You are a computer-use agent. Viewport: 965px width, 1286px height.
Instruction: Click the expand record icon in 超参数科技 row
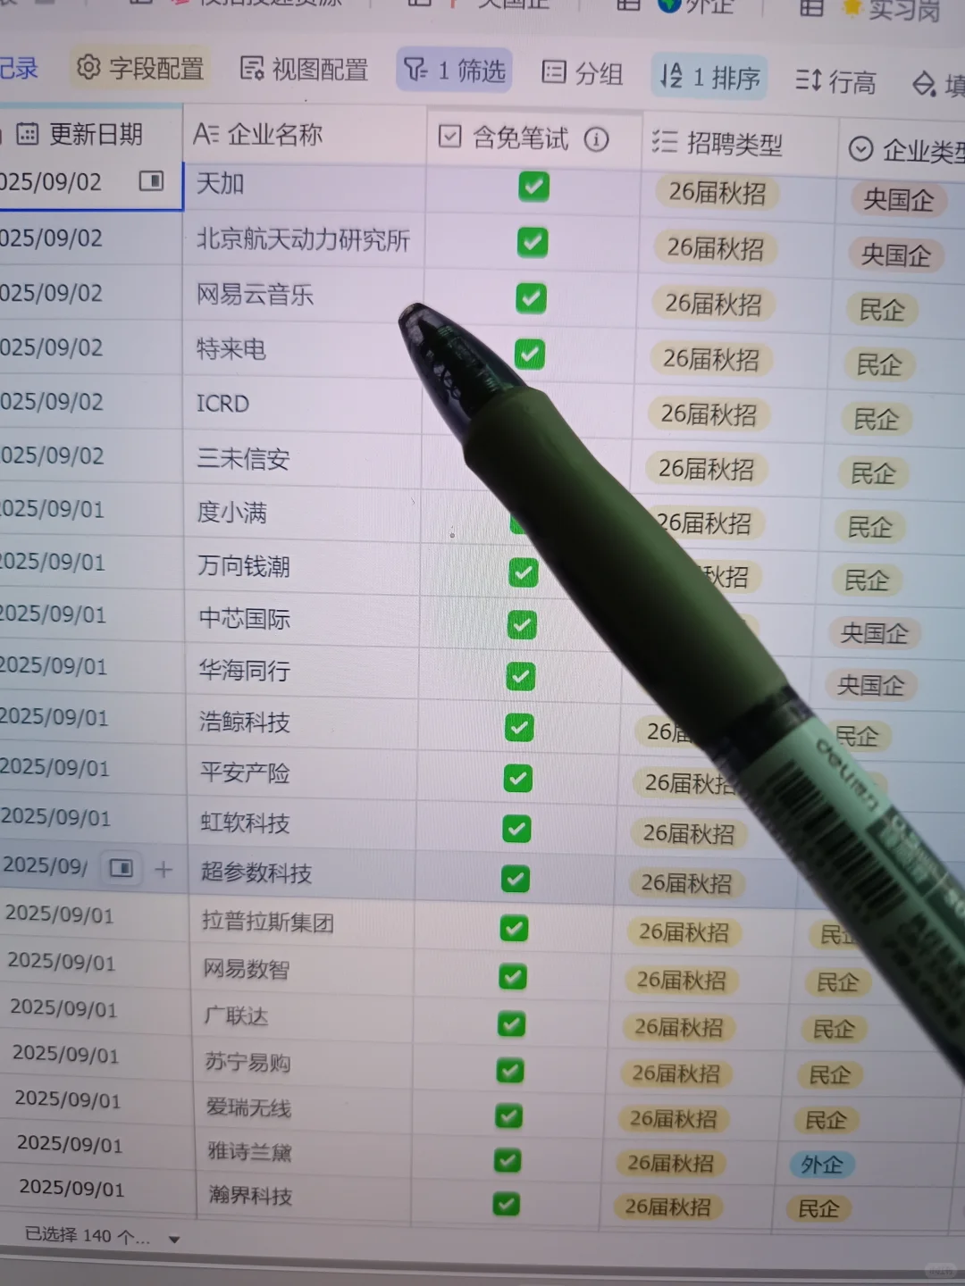click(121, 868)
